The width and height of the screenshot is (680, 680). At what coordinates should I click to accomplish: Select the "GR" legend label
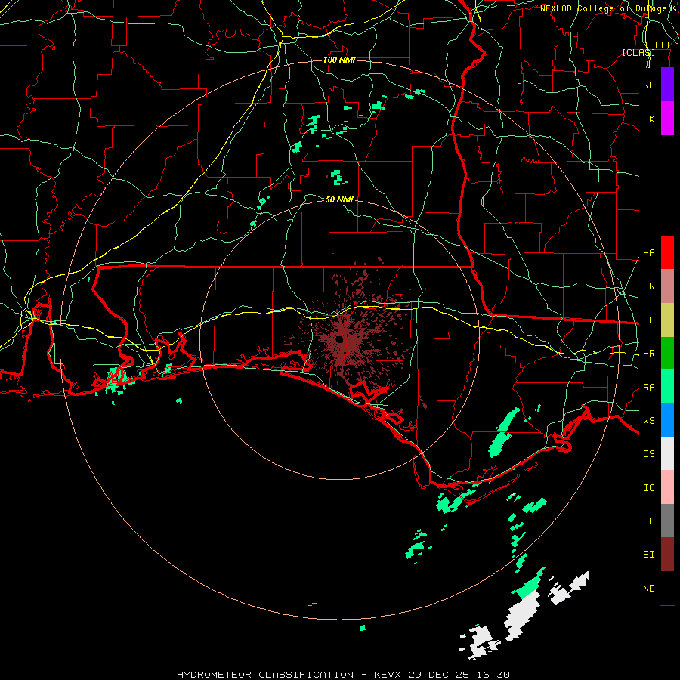648,286
